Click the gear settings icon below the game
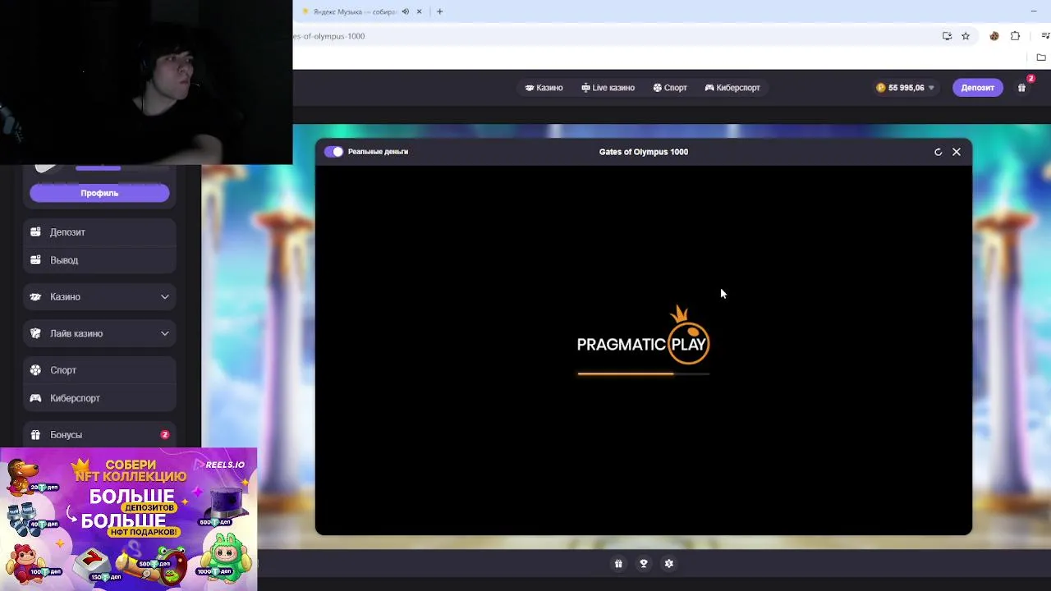 pos(669,564)
